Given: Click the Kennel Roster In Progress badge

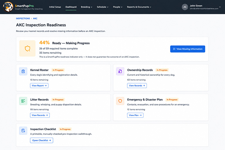Looking at the screenshot, I should pyautogui.click(x=58, y=70).
